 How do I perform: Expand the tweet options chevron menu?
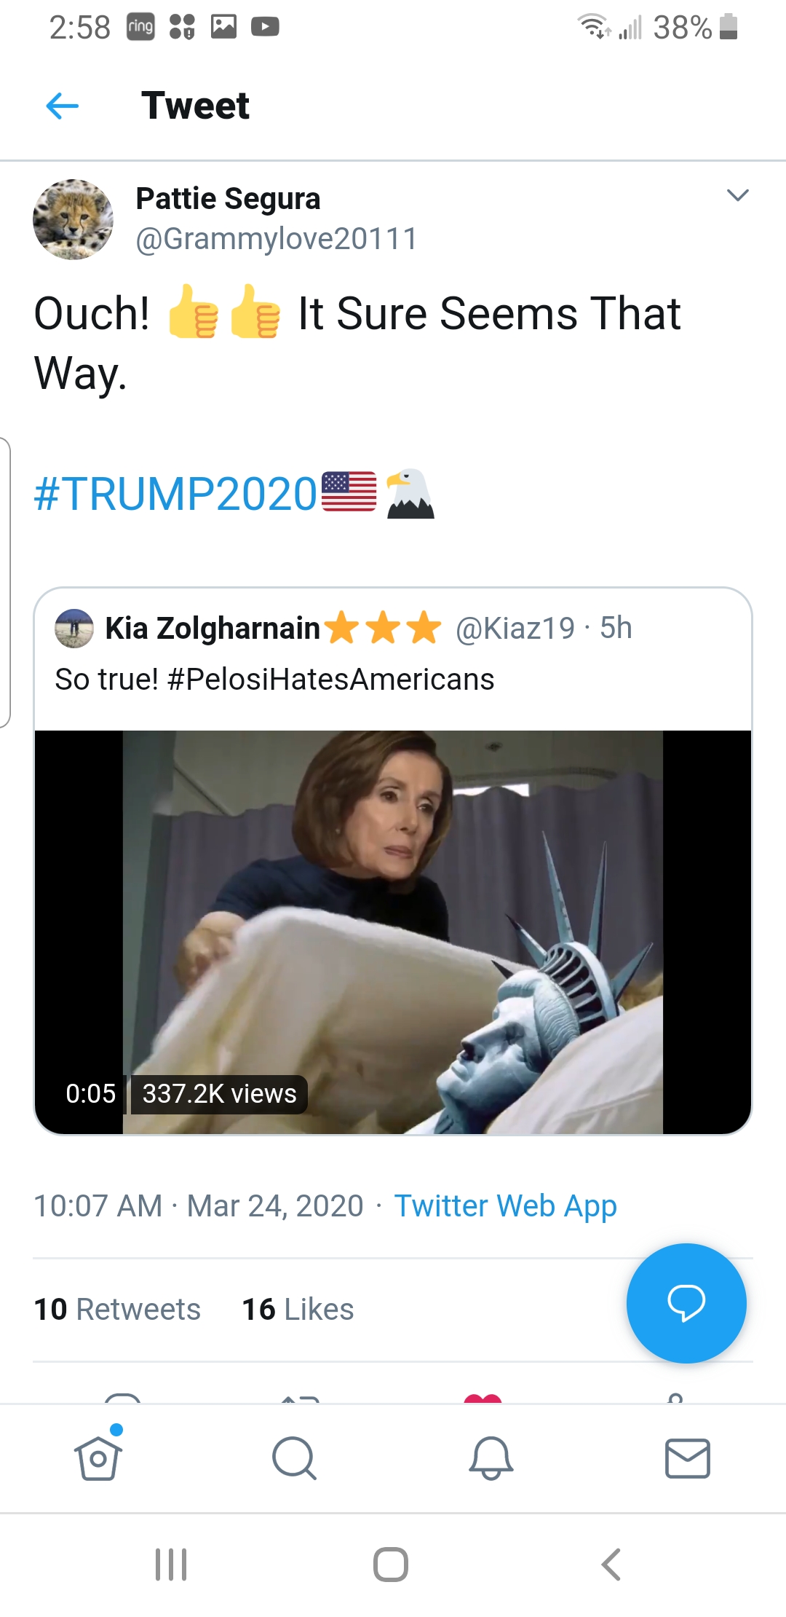point(737,195)
